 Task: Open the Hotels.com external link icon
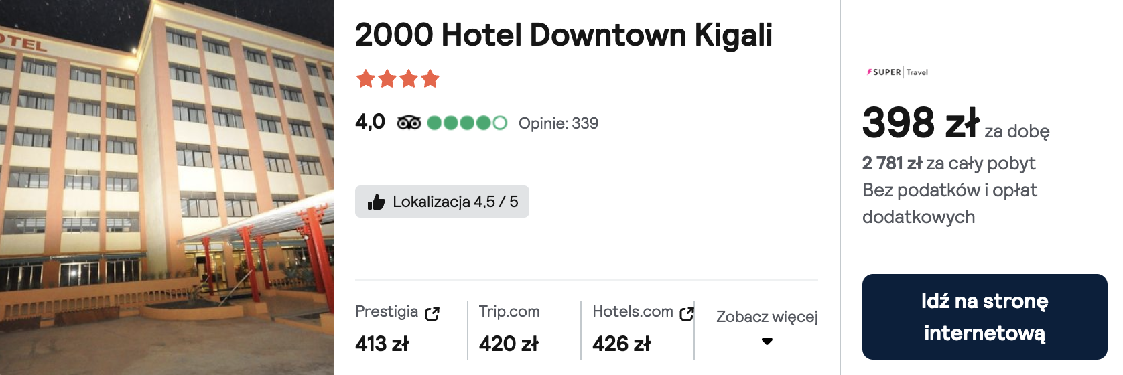click(687, 313)
